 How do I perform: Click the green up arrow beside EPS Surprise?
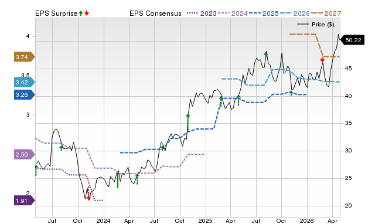81,13
